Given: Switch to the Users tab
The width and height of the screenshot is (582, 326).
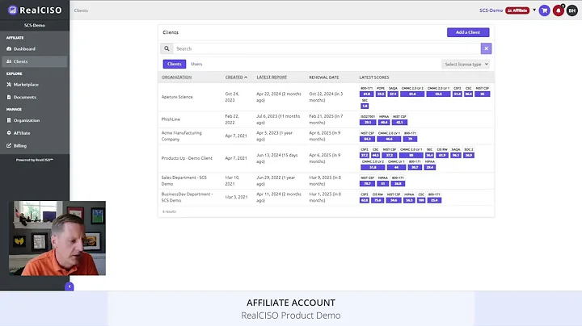Looking at the screenshot, I should [196, 64].
